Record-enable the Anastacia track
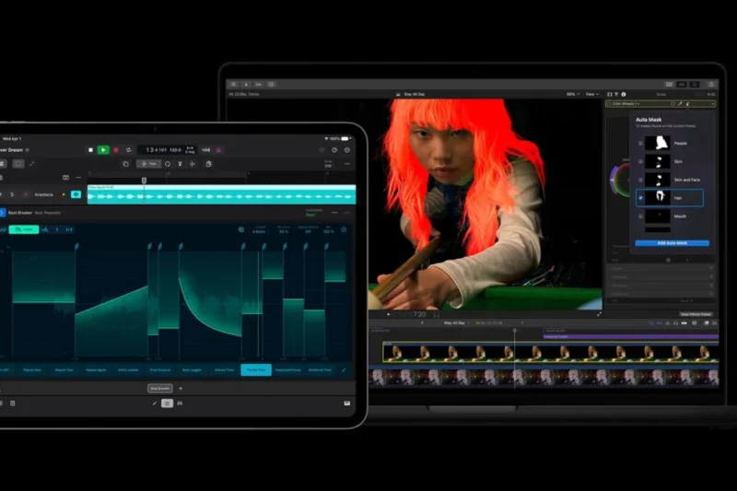The width and height of the screenshot is (737, 491). click(26, 194)
